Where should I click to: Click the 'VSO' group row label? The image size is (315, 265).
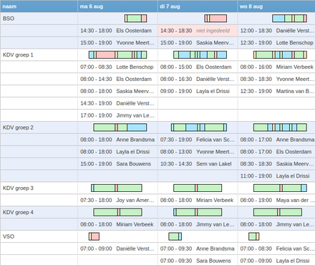pyautogui.click(x=9, y=236)
